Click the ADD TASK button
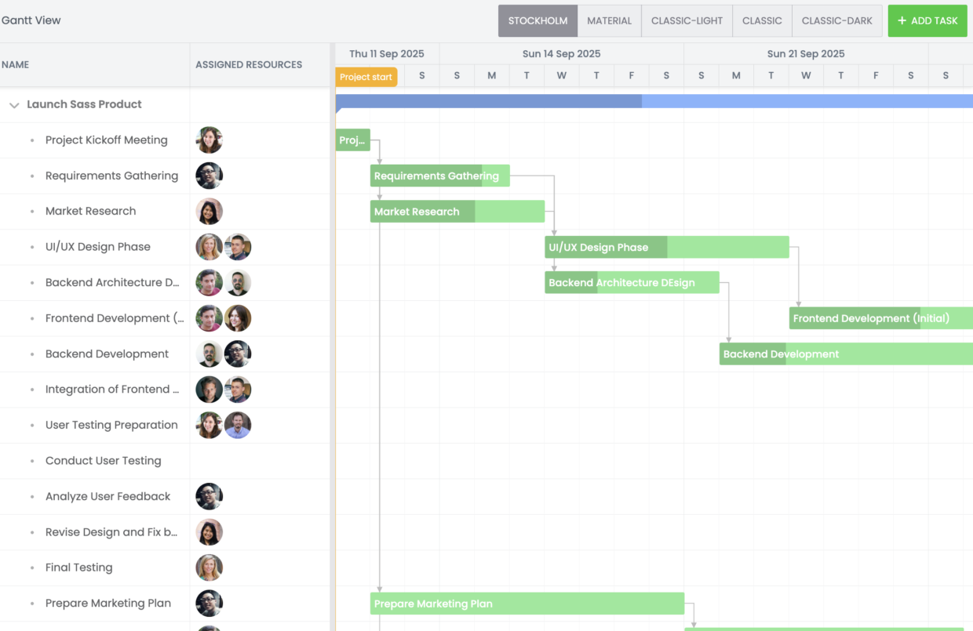Image resolution: width=973 pixels, height=631 pixels. 927,20
